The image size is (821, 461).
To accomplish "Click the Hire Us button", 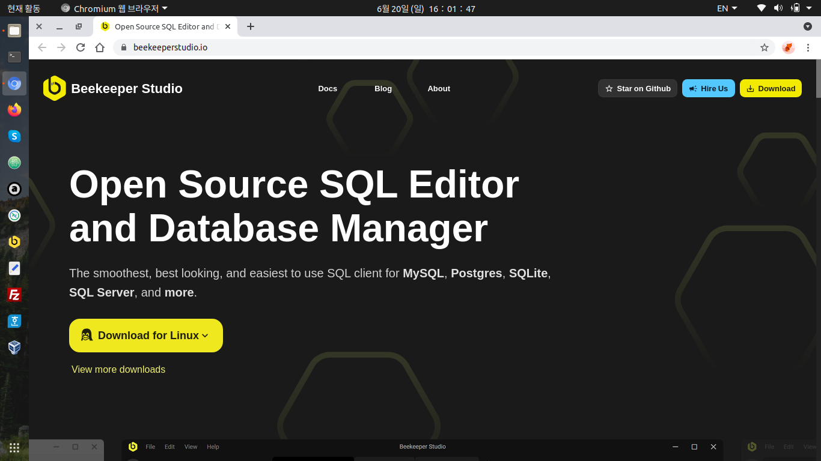I will [709, 88].
